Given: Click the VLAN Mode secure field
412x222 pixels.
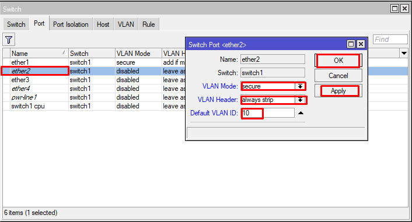Looking at the screenshot, I should click(x=268, y=86).
